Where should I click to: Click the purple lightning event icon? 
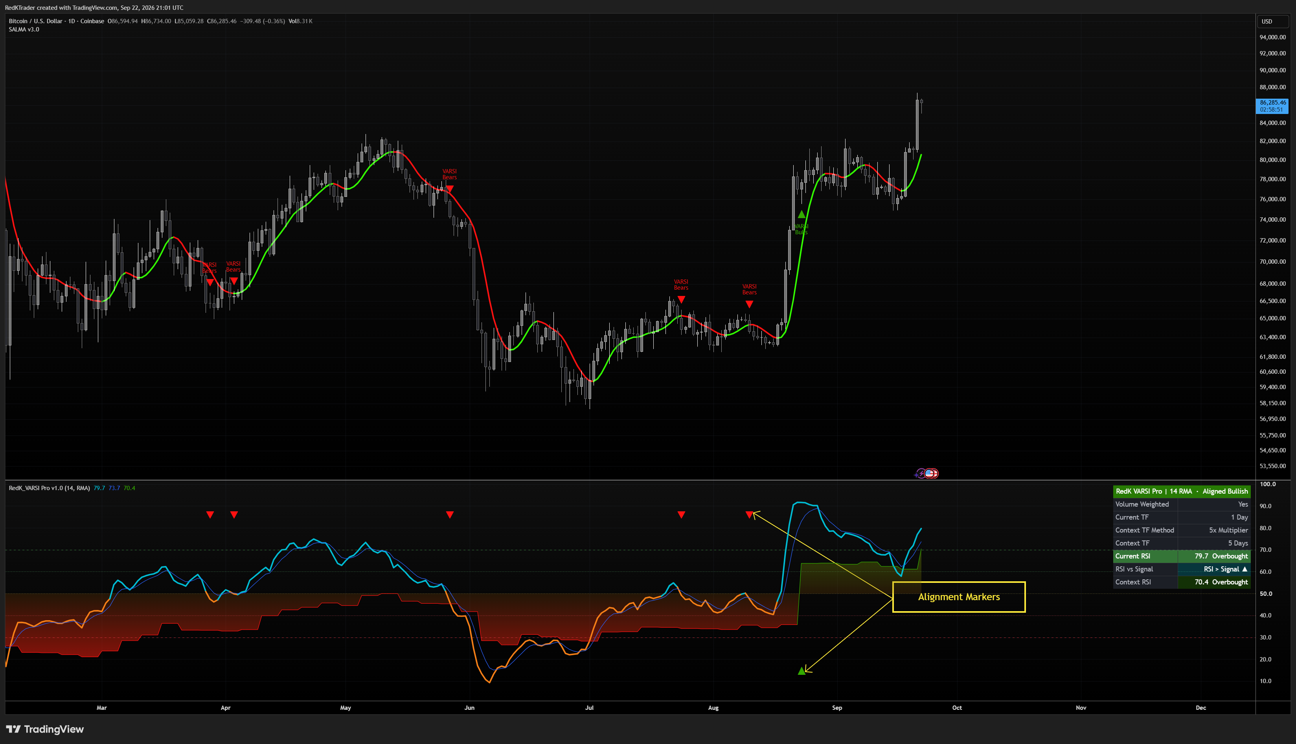(920, 474)
